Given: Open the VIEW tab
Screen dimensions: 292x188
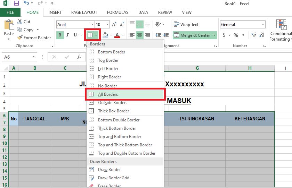Looking at the screenshot, I should click(x=187, y=12).
